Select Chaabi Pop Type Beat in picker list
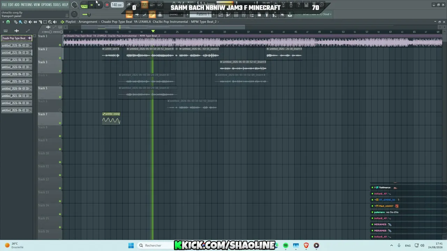 coord(16,38)
